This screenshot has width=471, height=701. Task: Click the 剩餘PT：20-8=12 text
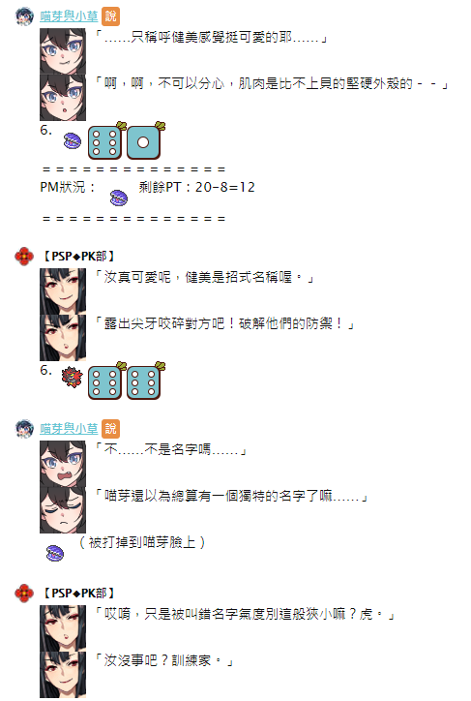197,187
